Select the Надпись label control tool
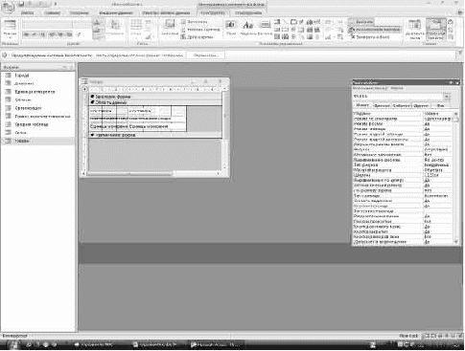The image size is (465, 351). coord(247,28)
